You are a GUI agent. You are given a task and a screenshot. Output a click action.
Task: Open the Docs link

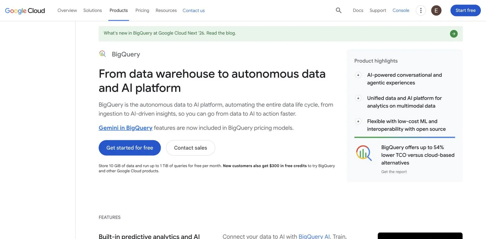coord(358,10)
